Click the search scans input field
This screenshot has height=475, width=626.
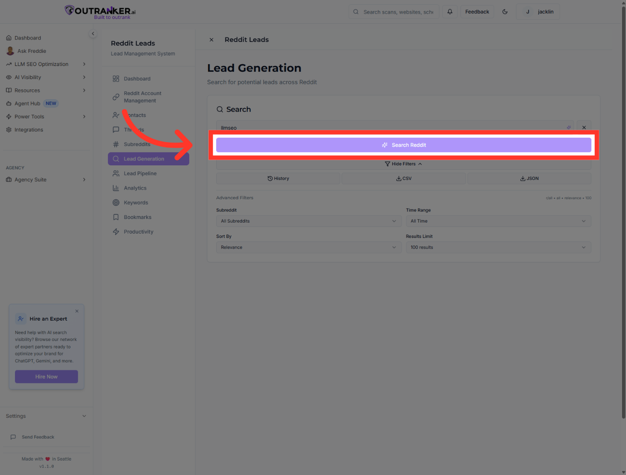coord(396,11)
